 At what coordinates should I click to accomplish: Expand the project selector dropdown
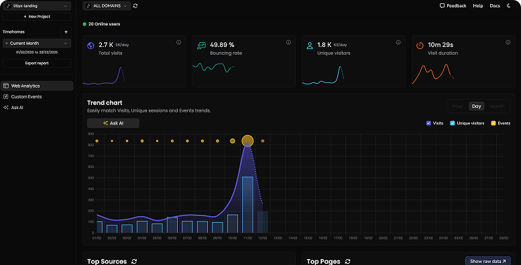[37, 6]
